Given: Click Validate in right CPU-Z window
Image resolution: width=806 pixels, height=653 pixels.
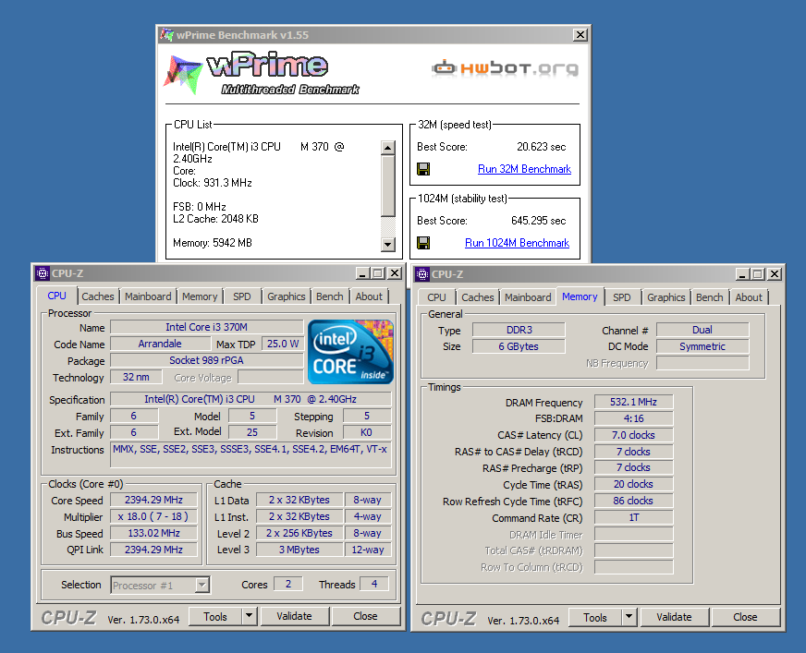Looking at the screenshot, I should [674, 618].
